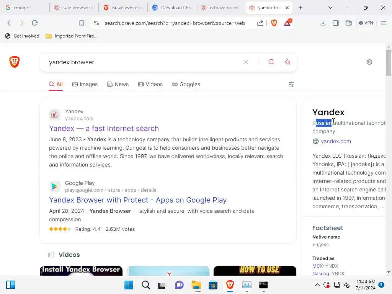Expand the tab search dropdown arrow
Screen dimensions: 392x294
pos(330,8)
